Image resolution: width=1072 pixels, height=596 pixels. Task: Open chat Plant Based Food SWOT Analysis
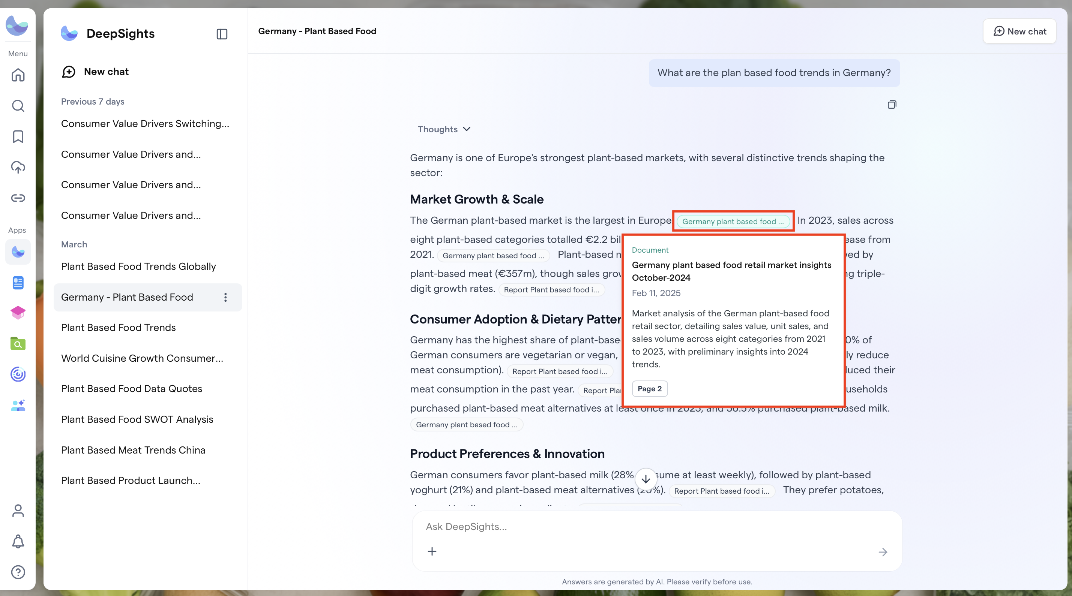click(148, 420)
